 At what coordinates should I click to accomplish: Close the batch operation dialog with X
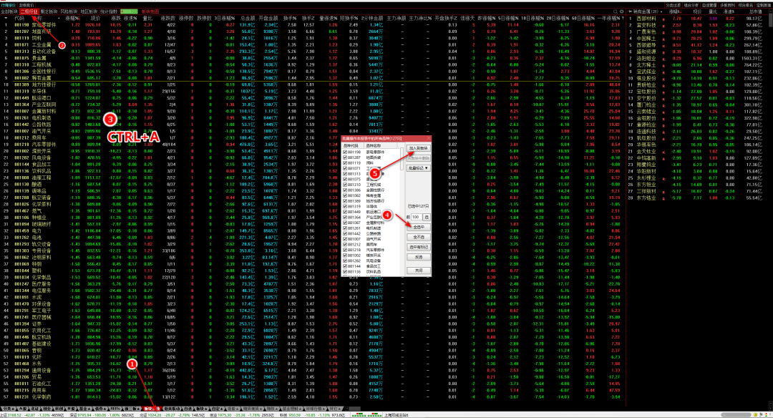click(x=428, y=139)
